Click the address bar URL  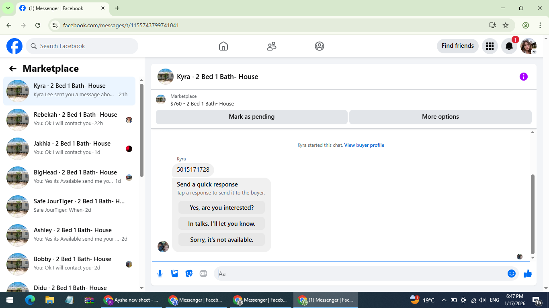[x=121, y=25]
